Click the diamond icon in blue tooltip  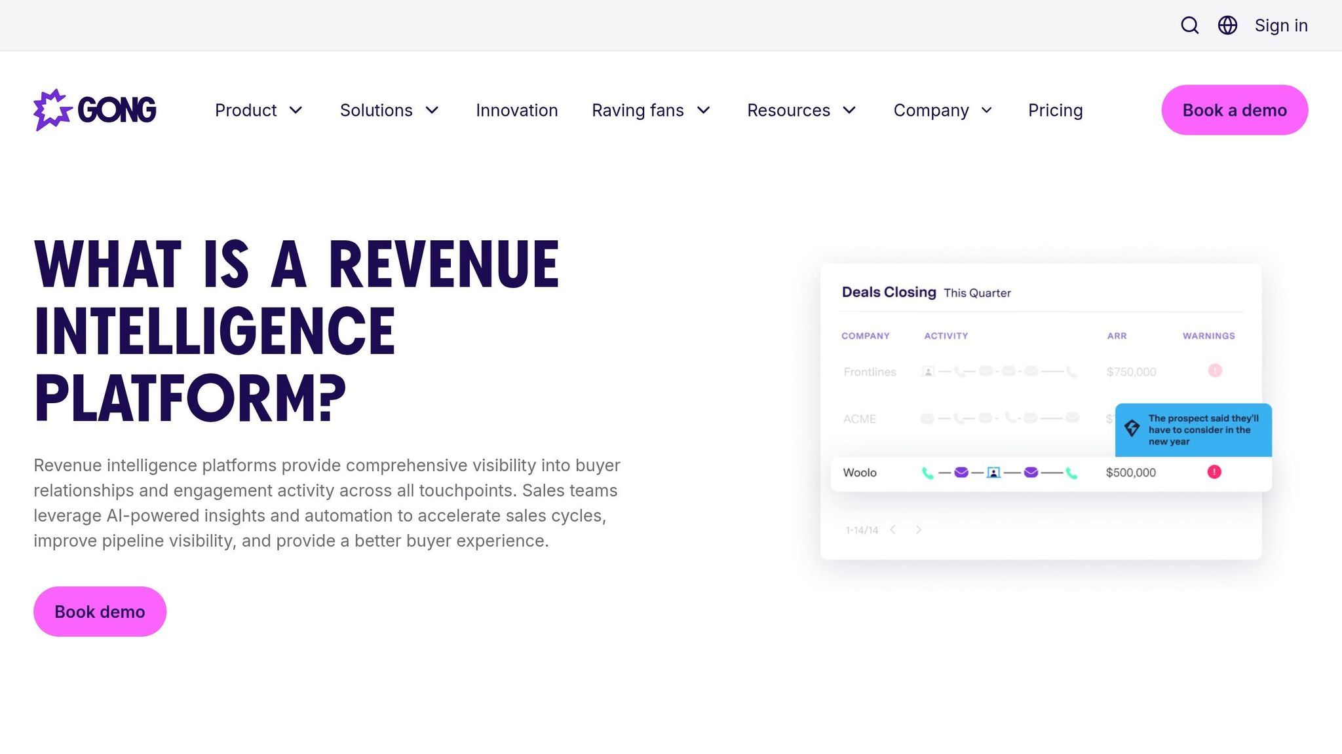coord(1132,429)
